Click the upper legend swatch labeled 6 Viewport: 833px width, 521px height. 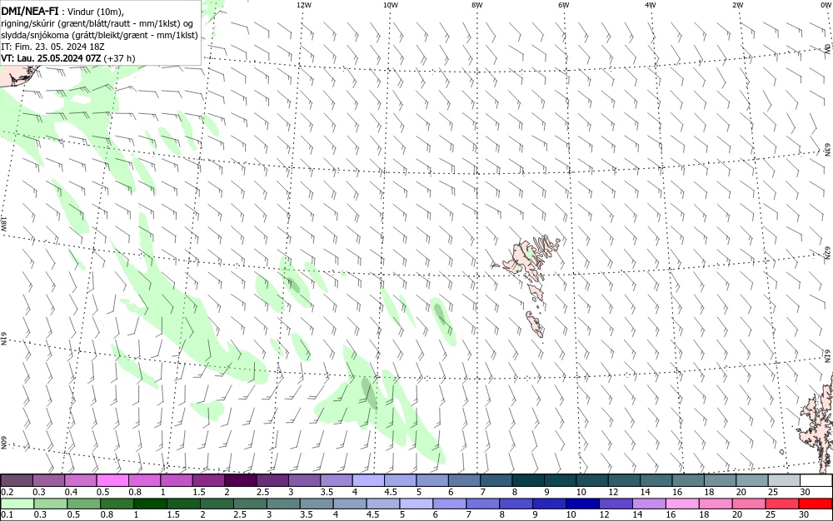[x=465, y=481]
